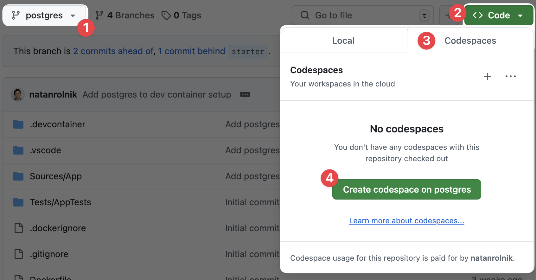Select the 4 Branches label
The image size is (536, 280).
point(130,15)
